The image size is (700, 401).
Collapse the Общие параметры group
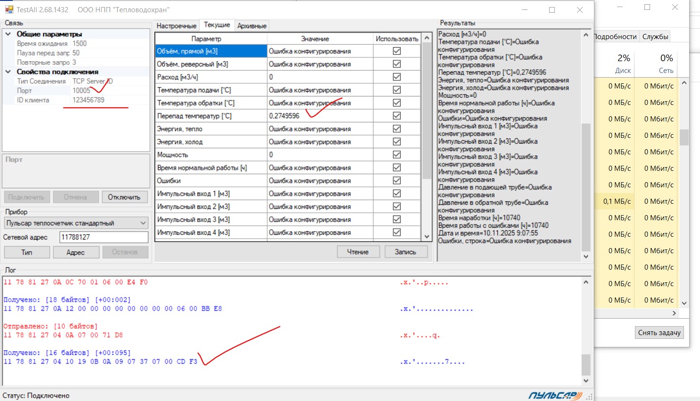click(x=8, y=34)
